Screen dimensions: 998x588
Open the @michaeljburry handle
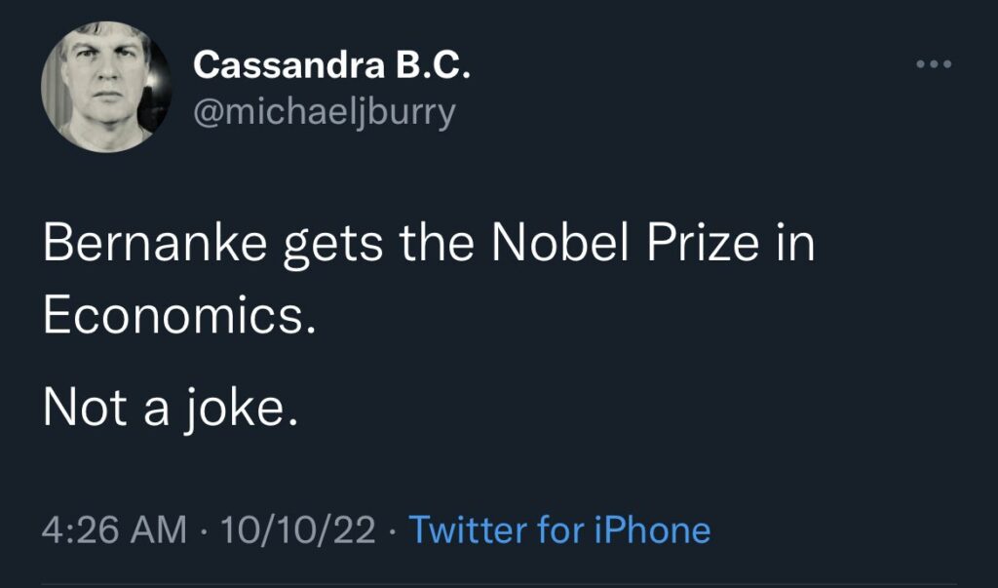pos(325,112)
